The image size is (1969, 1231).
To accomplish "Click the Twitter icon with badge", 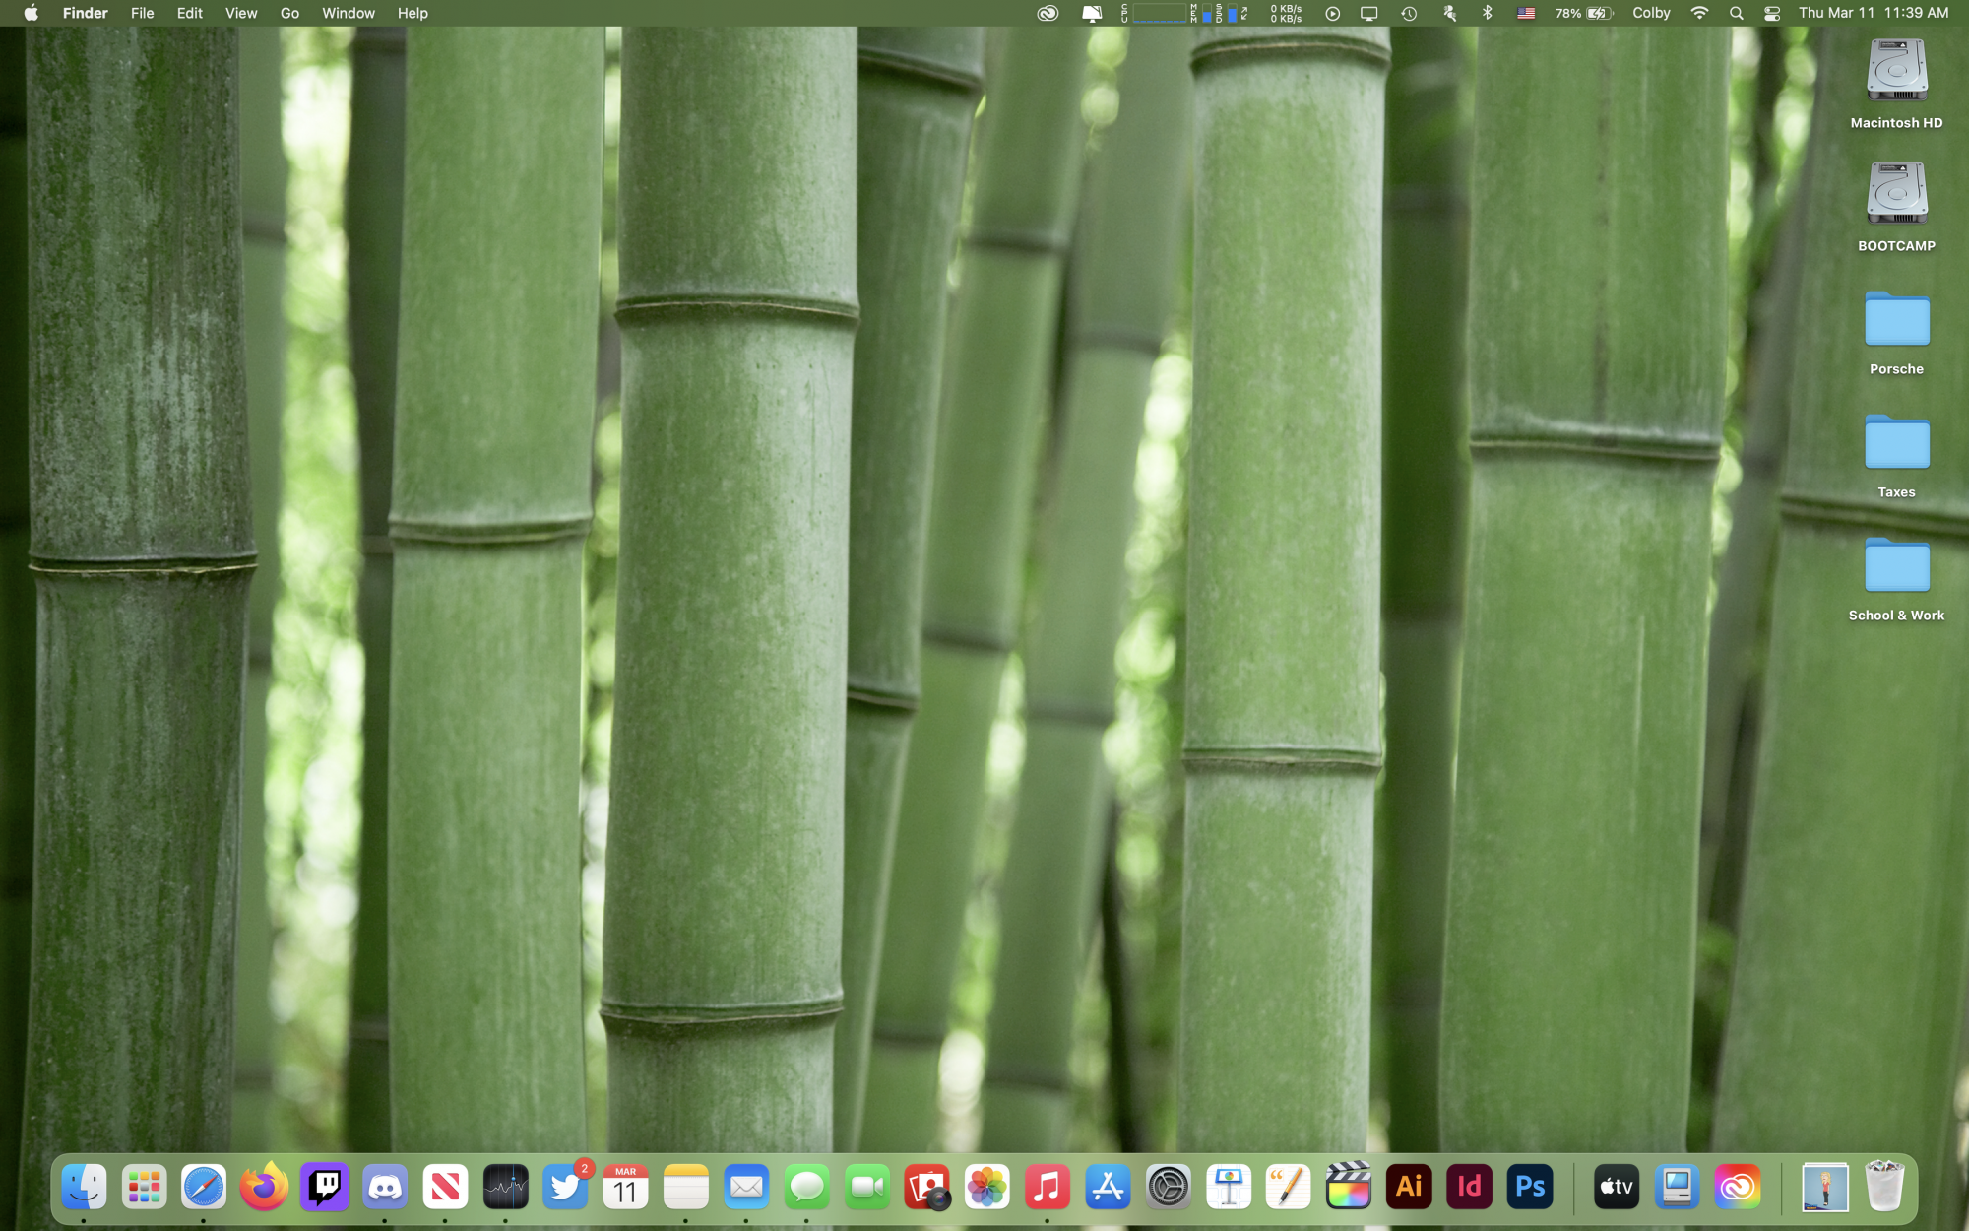I will (x=566, y=1187).
